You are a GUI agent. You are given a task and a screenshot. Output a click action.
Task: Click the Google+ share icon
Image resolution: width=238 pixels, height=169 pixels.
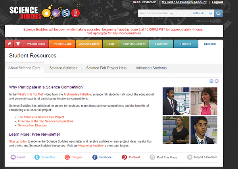click(x=67, y=157)
